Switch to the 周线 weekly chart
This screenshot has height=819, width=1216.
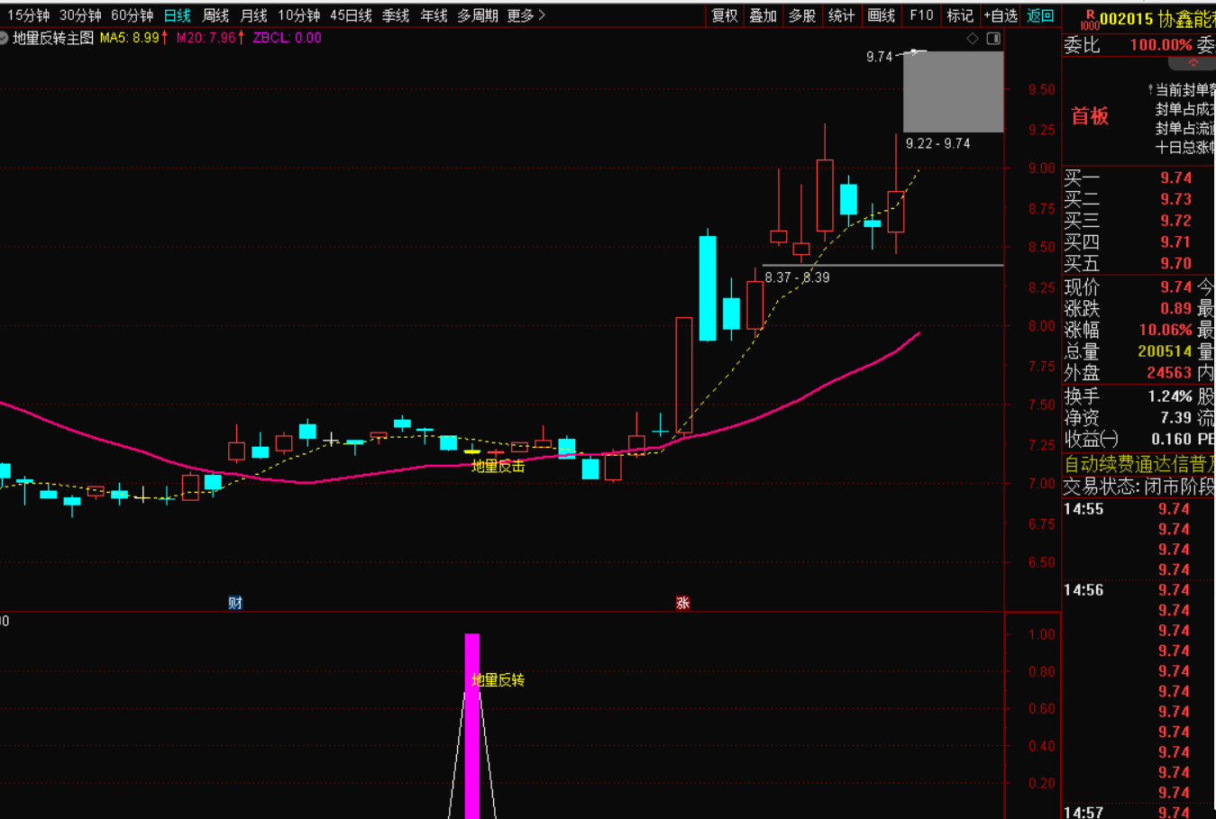215,15
